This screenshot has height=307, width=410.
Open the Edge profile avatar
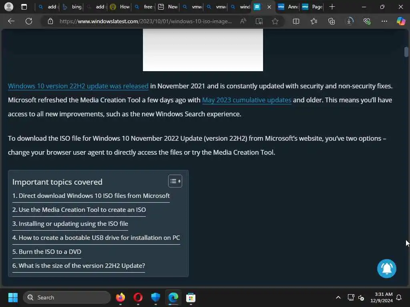[x=9, y=7]
